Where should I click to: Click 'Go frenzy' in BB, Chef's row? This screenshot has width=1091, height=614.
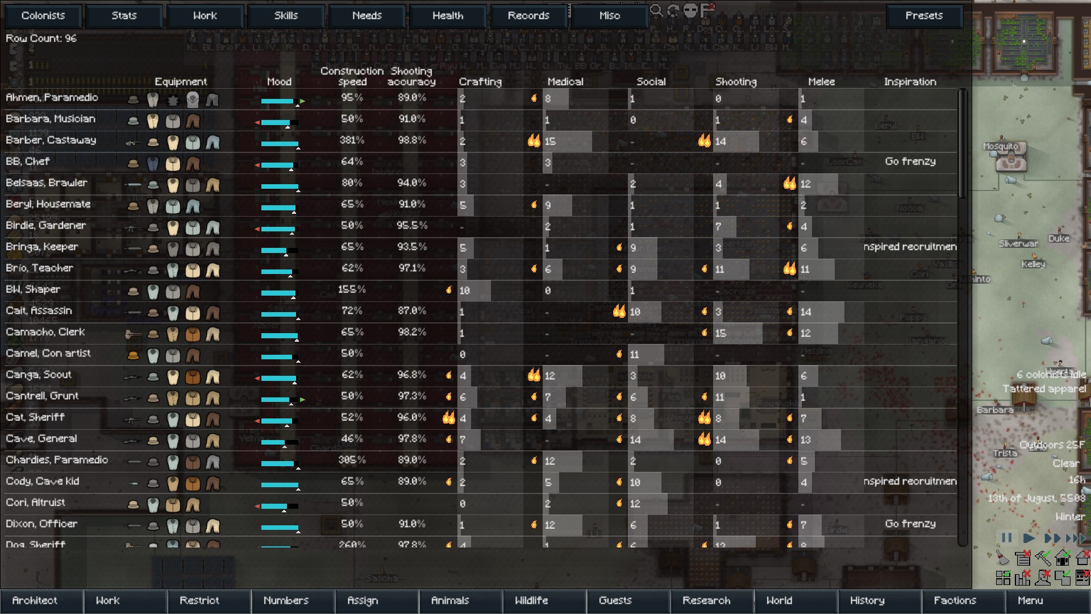tap(910, 161)
